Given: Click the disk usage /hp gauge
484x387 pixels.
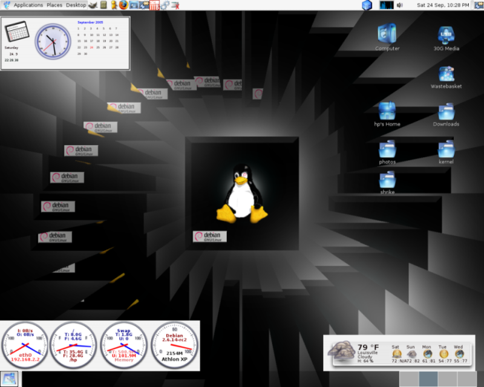Looking at the screenshot, I should pos(73,345).
